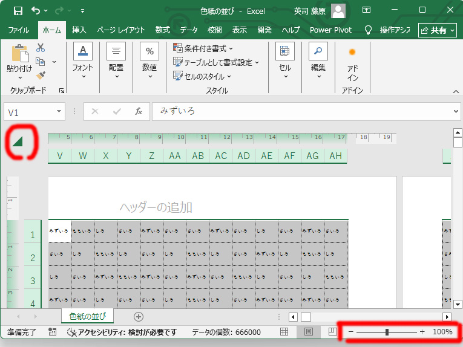Click the zoom slider handle
The height and width of the screenshot is (347, 463).
click(387, 332)
